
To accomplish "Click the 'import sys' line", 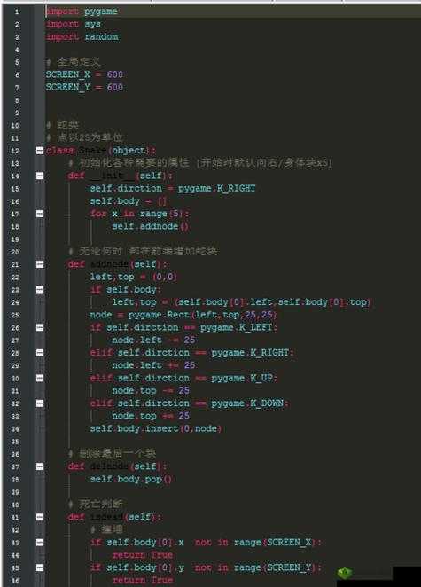I will click(74, 24).
